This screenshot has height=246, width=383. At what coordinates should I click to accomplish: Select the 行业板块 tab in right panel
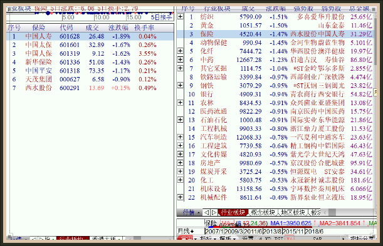pos(233,212)
